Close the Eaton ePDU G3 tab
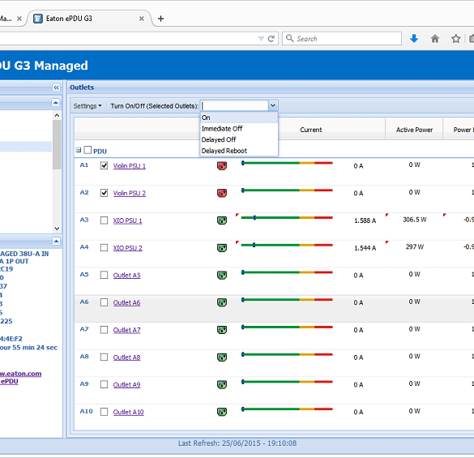The height and width of the screenshot is (458, 474). [141, 19]
